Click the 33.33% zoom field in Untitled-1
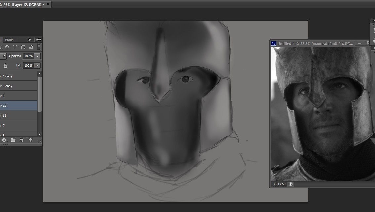375x212 pixels. point(278,184)
